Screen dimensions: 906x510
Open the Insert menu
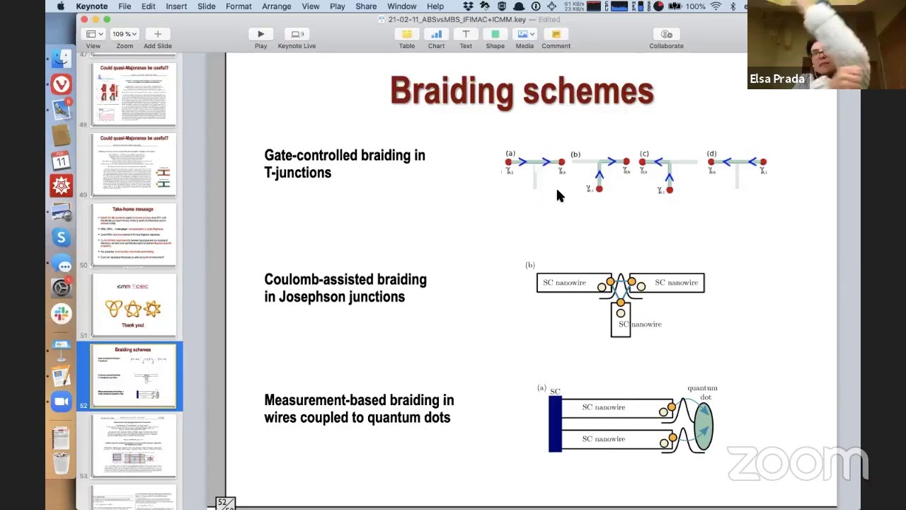[176, 6]
